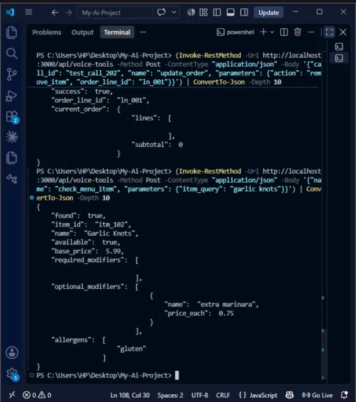
Task: Split the terminal
Action: coord(284,32)
